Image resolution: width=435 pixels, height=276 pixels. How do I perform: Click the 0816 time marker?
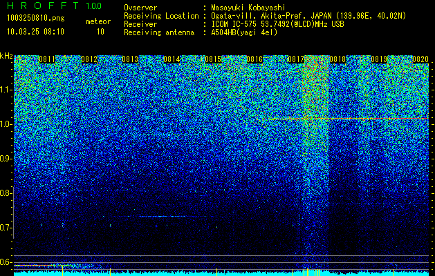[x=254, y=59]
